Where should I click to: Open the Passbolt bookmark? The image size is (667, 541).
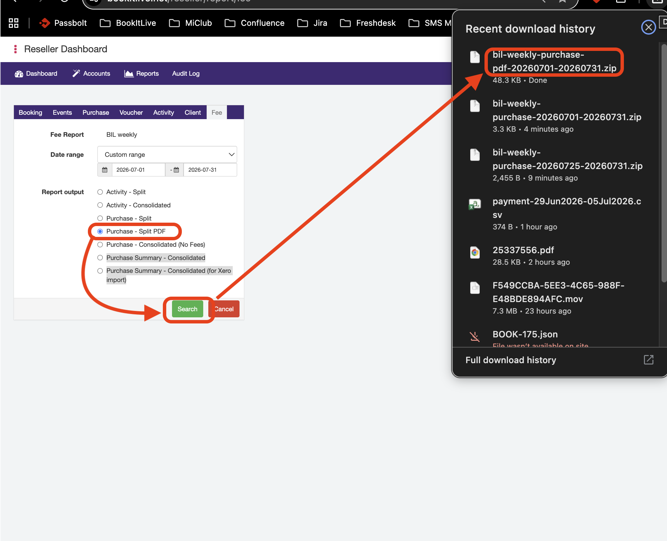click(63, 23)
